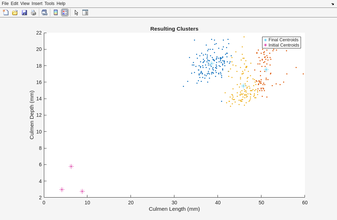Expand the Tools menu
This screenshot has height=220, width=337.
coord(49,4)
